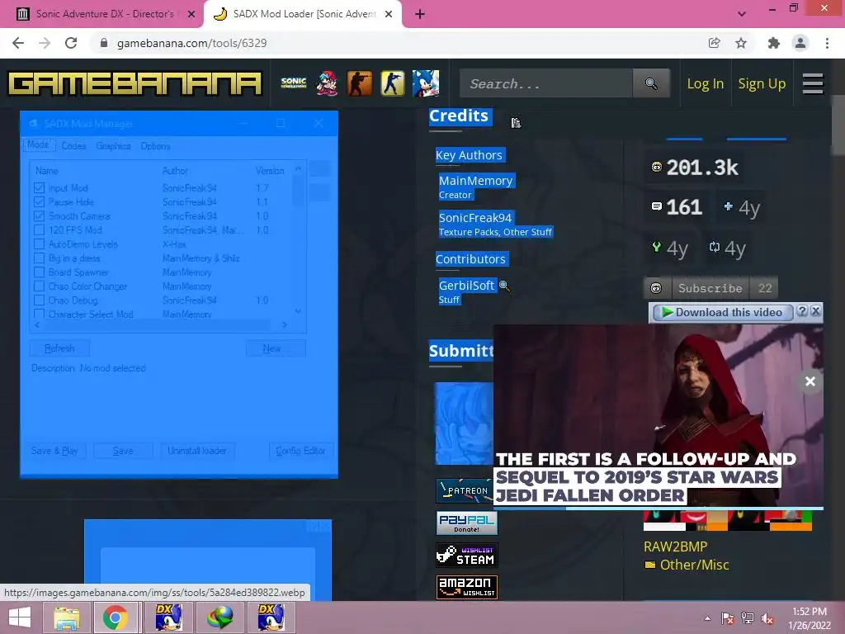Click the Patreon support banner
This screenshot has height=634, width=845.
(464, 490)
